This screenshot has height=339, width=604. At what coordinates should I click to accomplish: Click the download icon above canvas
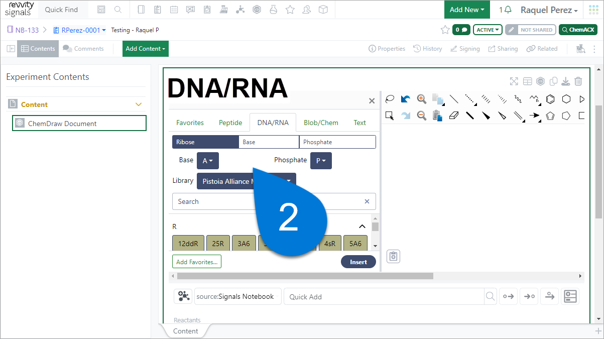pos(565,81)
